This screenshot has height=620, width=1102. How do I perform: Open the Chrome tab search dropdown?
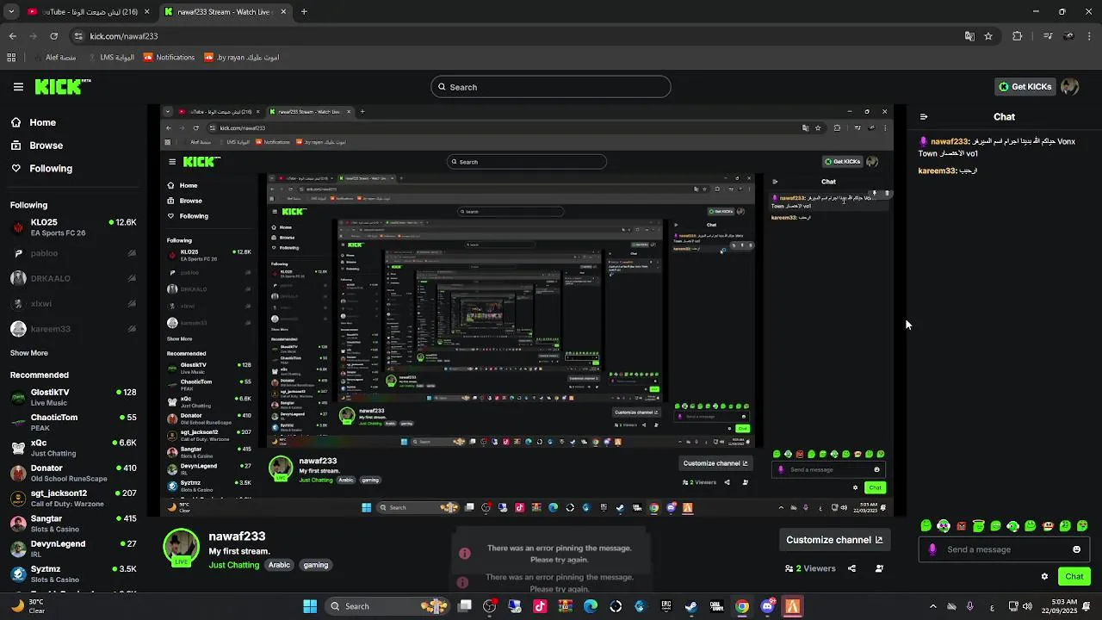(x=11, y=12)
